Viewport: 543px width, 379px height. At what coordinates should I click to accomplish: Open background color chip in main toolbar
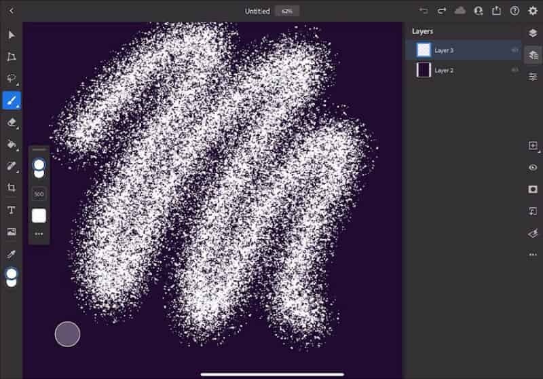pos(12,283)
